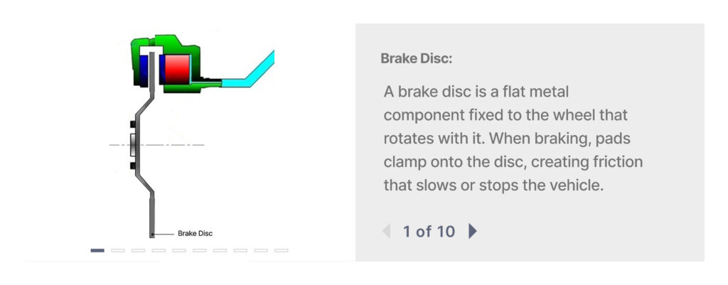The height and width of the screenshot is (285, 728).
Task: Click the wheel hub on the centerline
Action: pyautogui.click(x=132, y=145)
